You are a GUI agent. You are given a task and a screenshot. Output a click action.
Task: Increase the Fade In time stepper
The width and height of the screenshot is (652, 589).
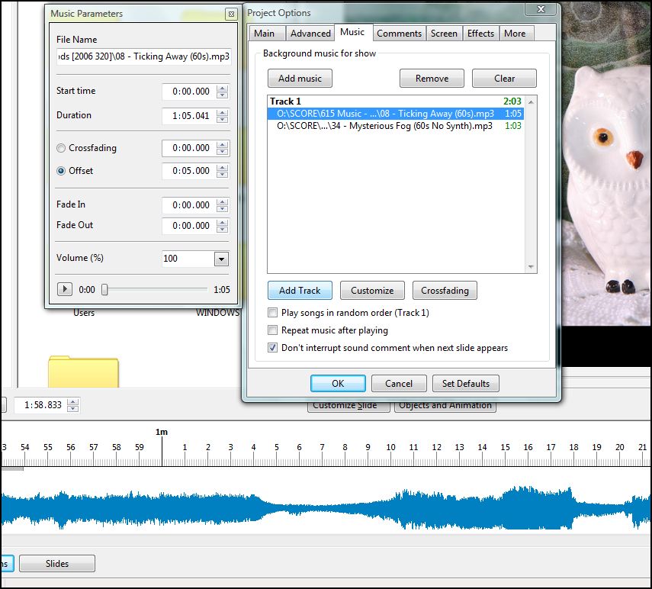pyautogui.click(x=222, y=201)
